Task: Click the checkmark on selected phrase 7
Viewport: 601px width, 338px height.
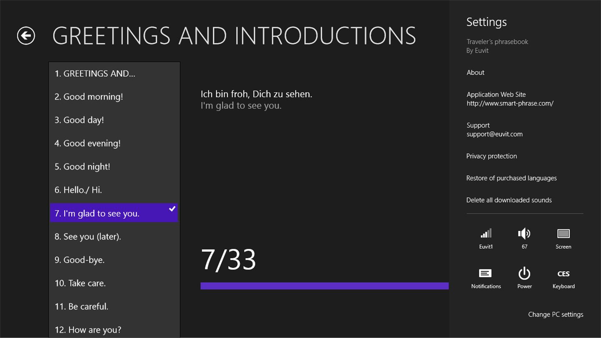Action: 172,209
